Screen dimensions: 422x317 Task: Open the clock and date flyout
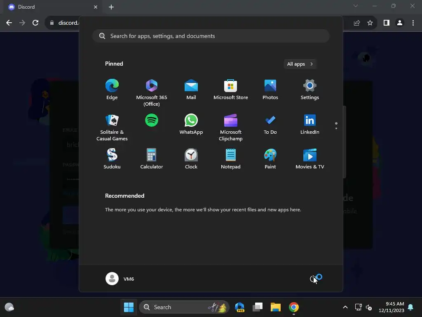(392, 307)
